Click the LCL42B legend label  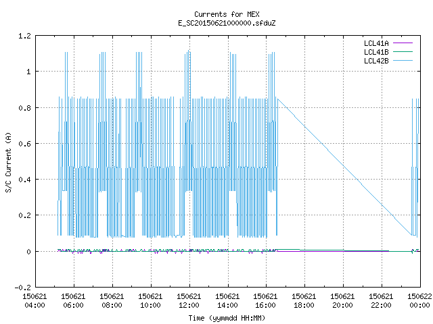[376, 61]
